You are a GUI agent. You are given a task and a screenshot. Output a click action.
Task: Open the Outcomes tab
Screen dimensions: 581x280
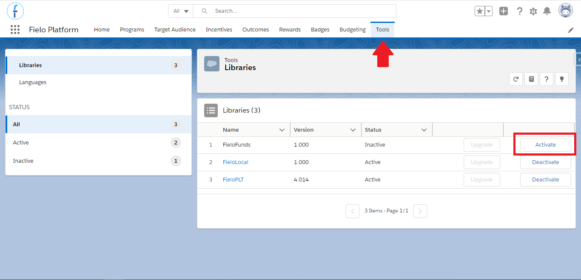click(256, 30)
